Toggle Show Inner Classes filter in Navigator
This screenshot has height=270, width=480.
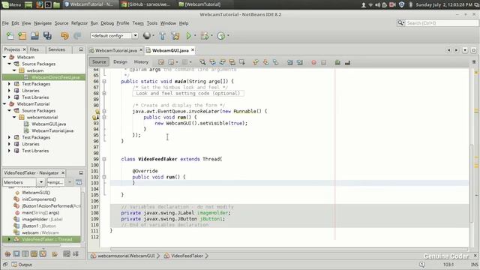point(43,253)
